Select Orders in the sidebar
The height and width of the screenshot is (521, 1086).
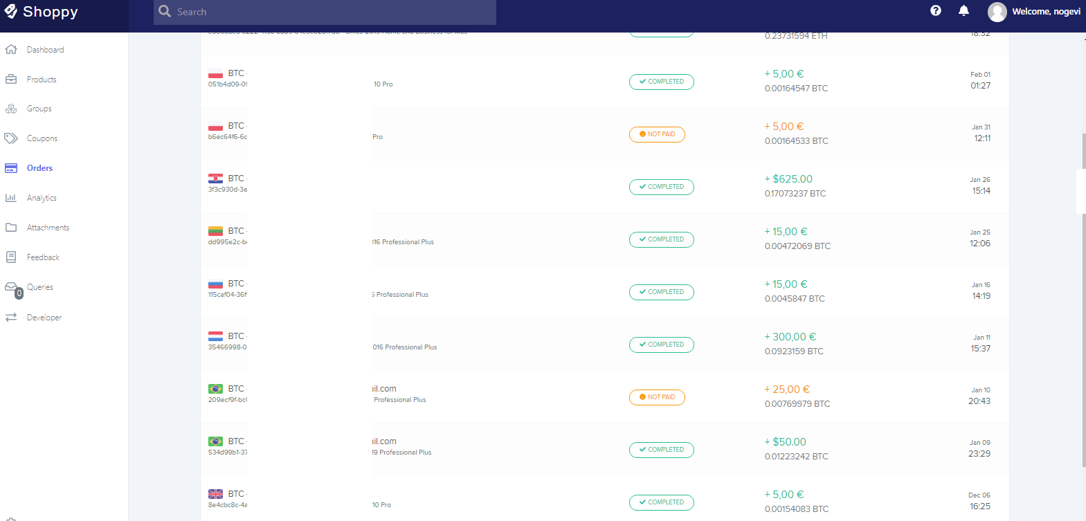pos(39,168)
